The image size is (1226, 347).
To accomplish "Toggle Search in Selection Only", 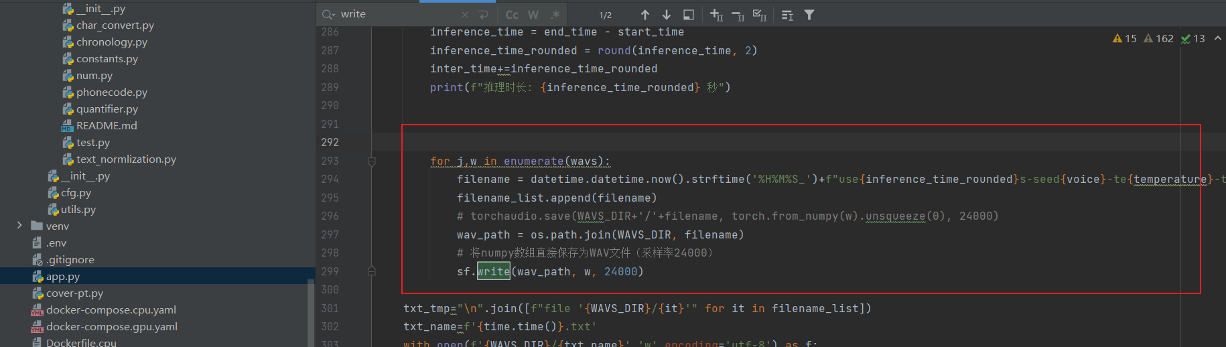I will (787, 15).
